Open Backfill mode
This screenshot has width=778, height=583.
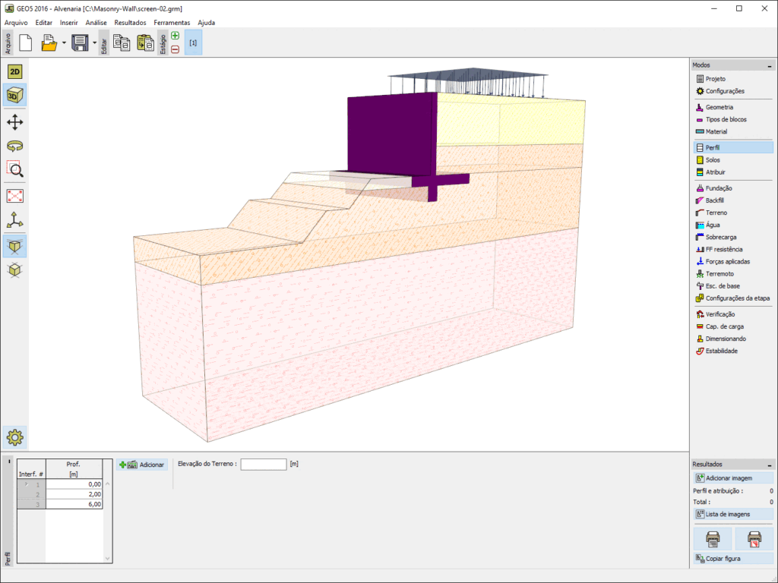(x=733, y=200)
